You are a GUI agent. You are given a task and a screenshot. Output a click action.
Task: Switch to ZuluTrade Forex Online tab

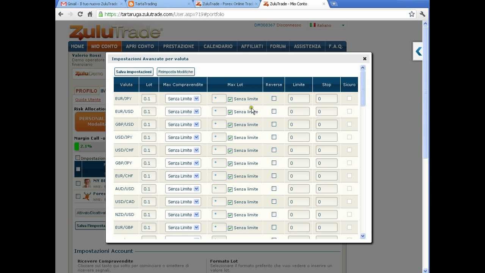tap(227, 4)
